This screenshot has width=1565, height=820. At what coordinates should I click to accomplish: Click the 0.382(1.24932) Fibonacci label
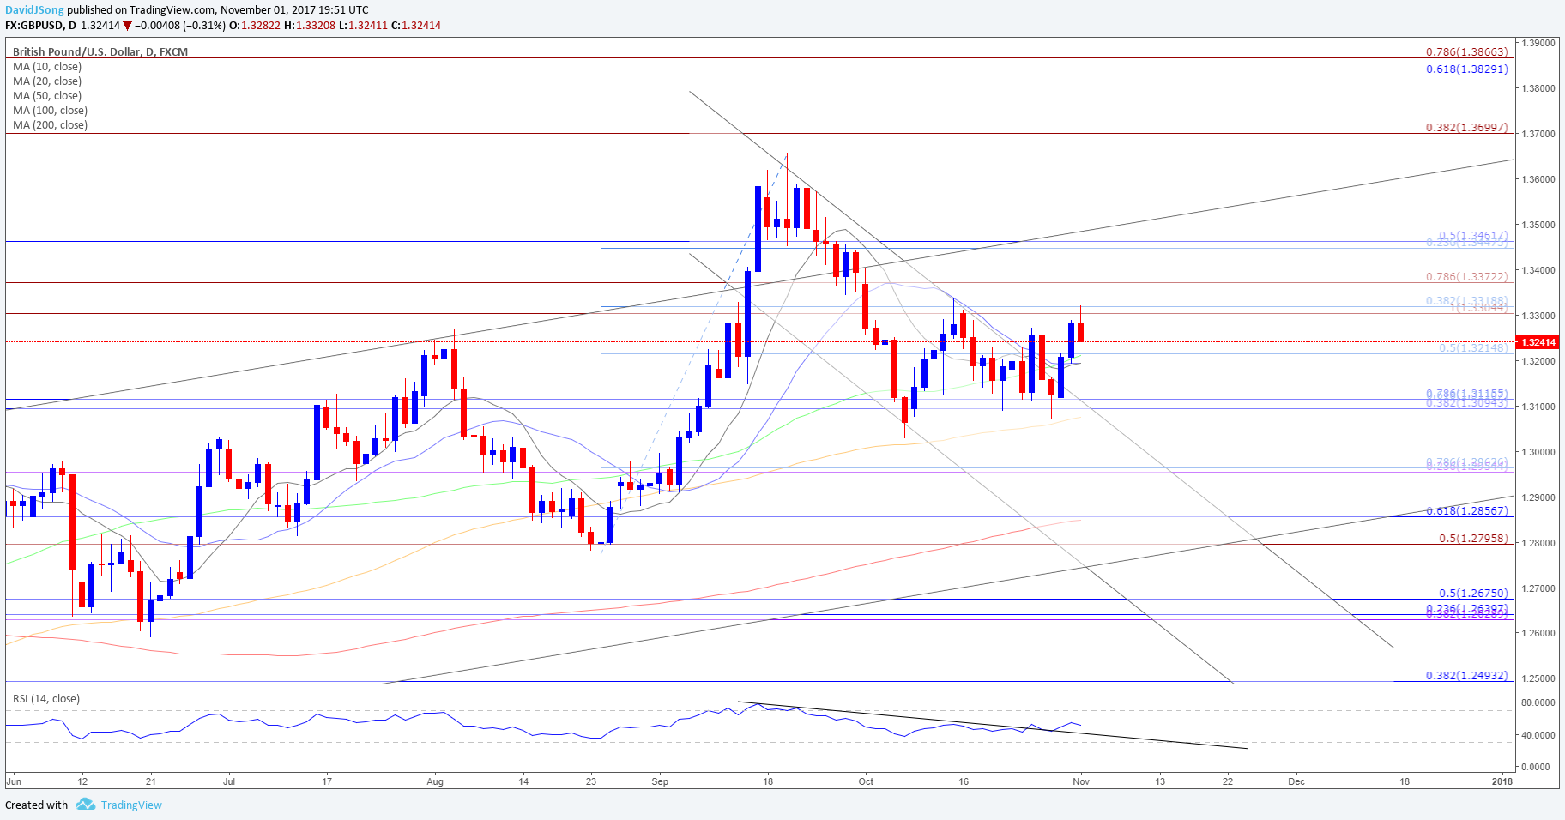click(1466, 676)
